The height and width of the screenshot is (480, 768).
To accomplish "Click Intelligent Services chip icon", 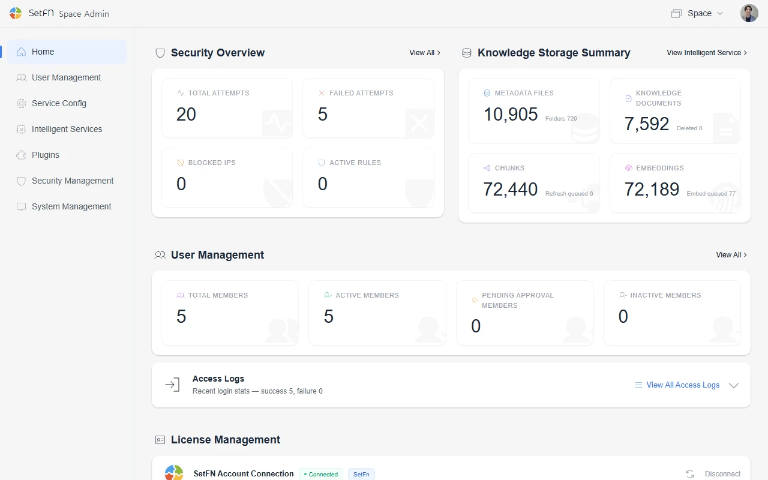I will coord(22,129).
